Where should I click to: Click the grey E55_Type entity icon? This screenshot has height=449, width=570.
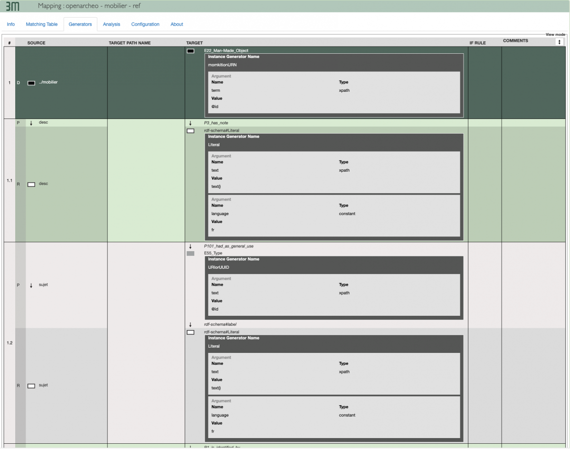pyautogui.click(x=190, y=254)
